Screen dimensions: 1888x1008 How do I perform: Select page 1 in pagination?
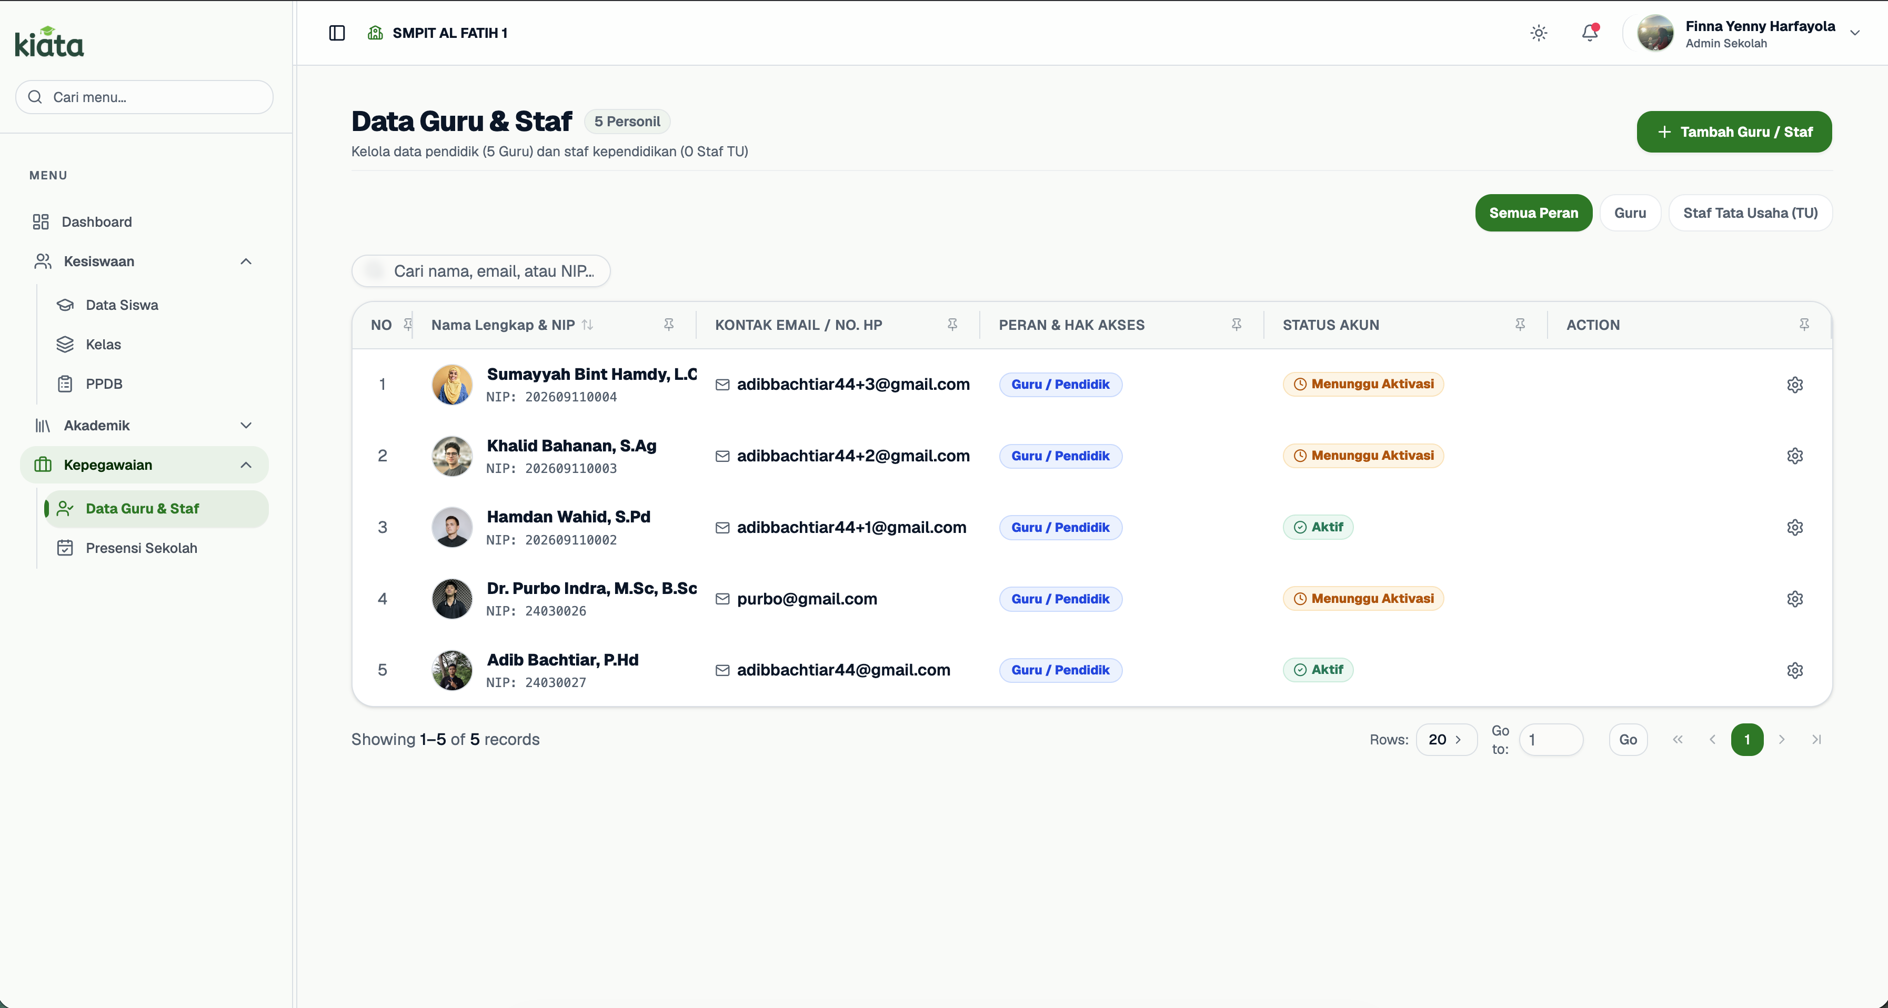coord(1746,739)
